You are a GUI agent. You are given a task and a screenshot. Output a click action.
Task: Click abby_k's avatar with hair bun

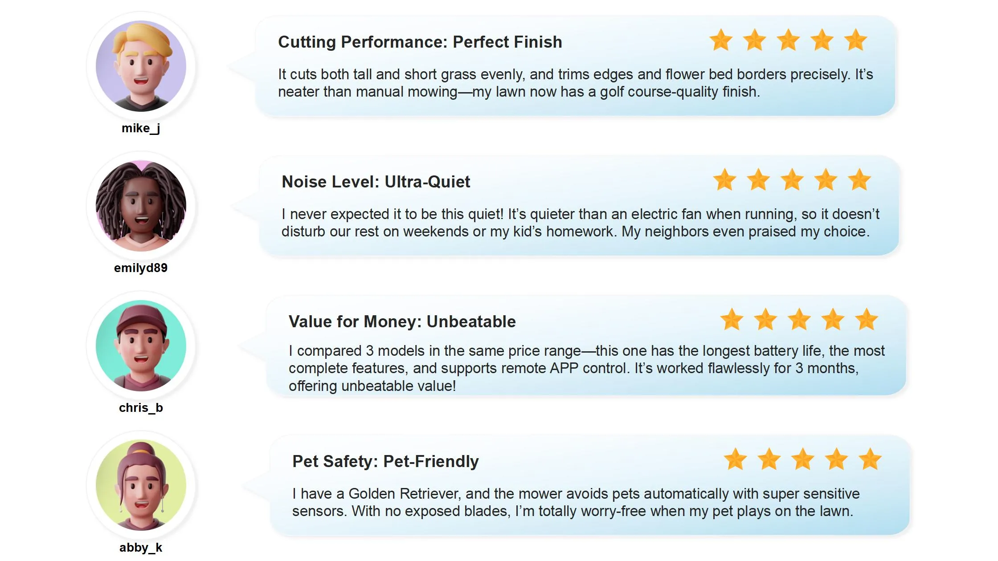click(x=141, y=485)
